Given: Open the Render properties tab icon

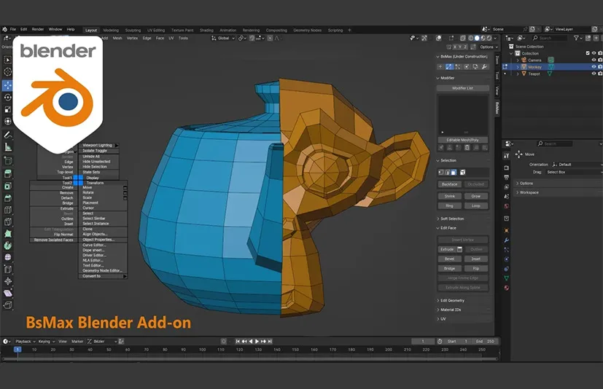Looking at the screenshot, I should click(x=507, y=168).
